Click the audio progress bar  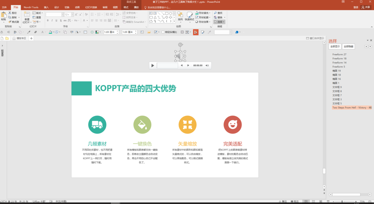click(x=167, y=65)
